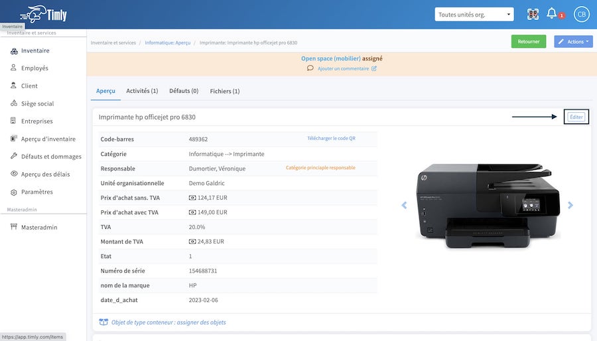Click the edit icon after Ajouter un commentaire
Image resolution: width=597 pixels, height=341 pixels.
pyautogui.click(x=374, y=68)
